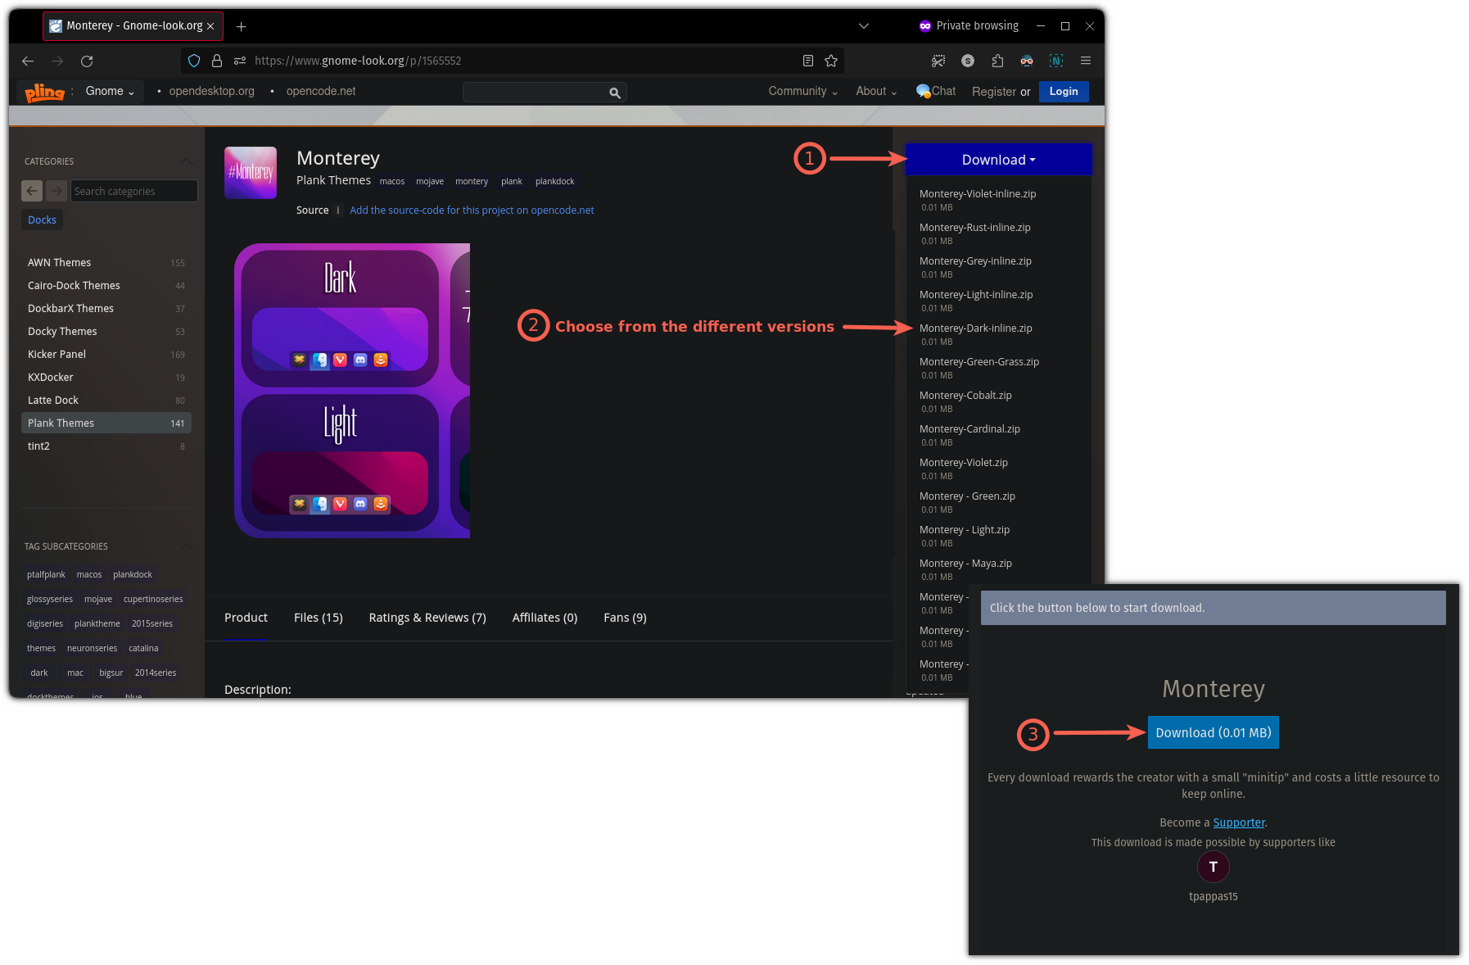Open reader view from the address bar
1469x965 pixels.
click(x=807, y=61)
